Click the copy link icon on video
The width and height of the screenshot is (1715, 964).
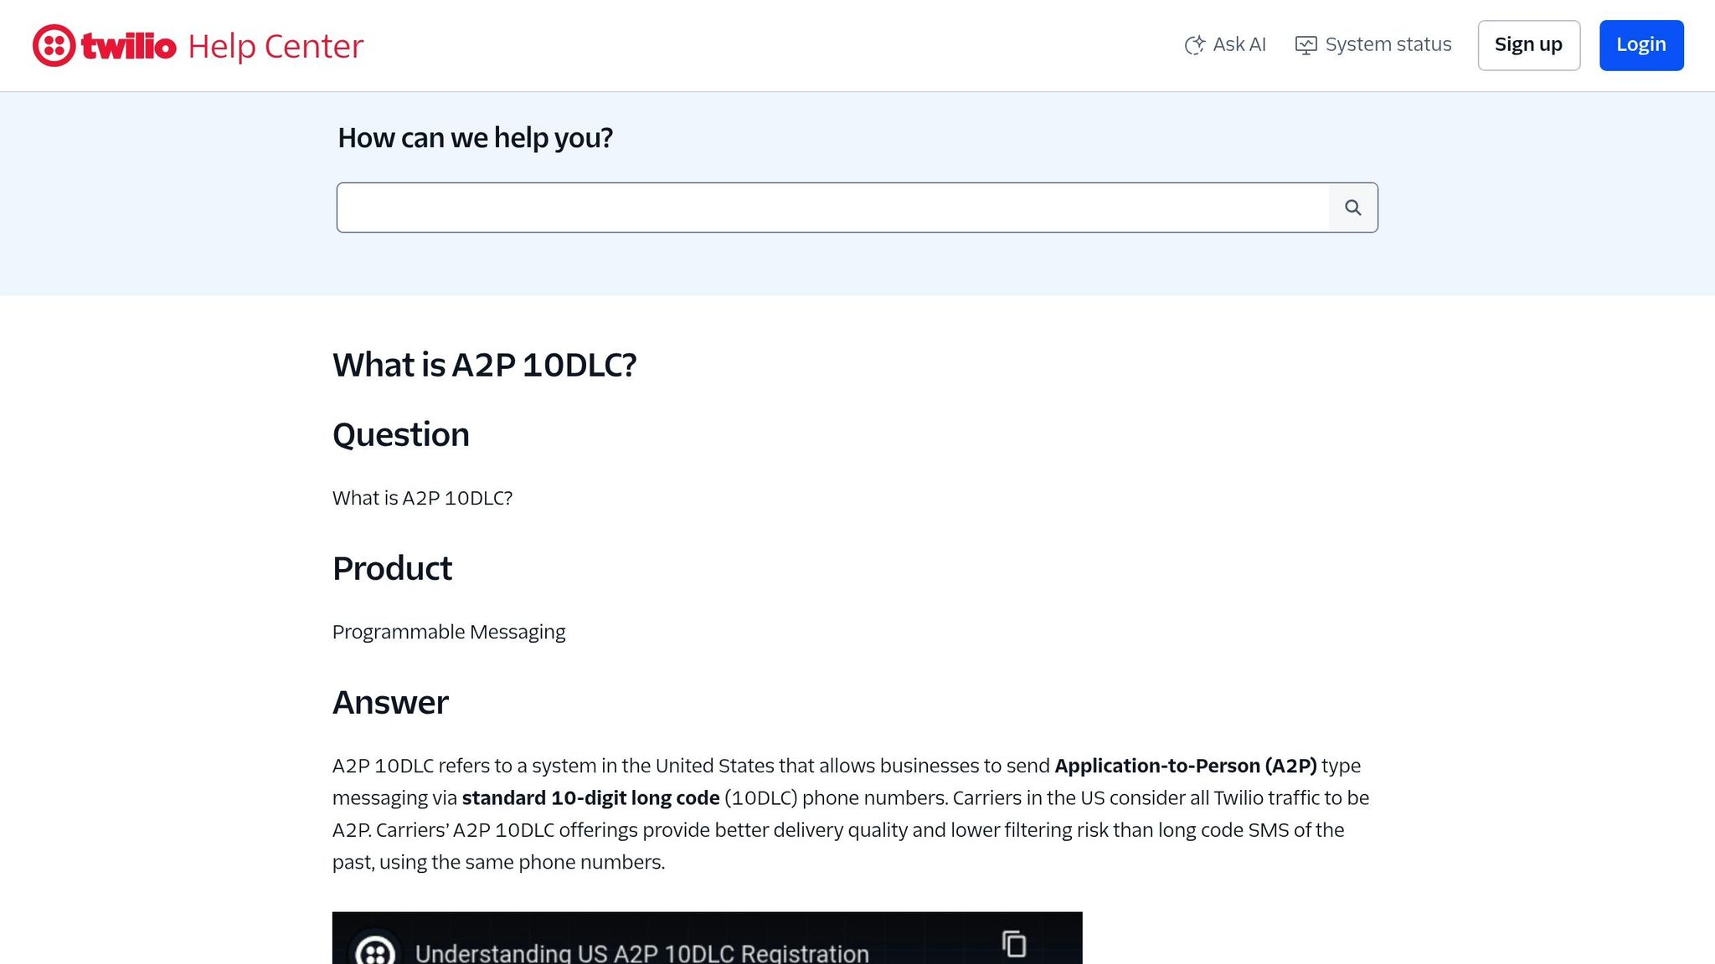coord(1014,944)
